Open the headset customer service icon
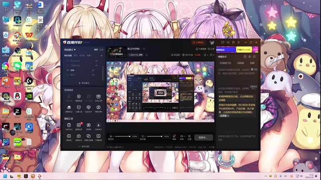 (x=228, y=42)
